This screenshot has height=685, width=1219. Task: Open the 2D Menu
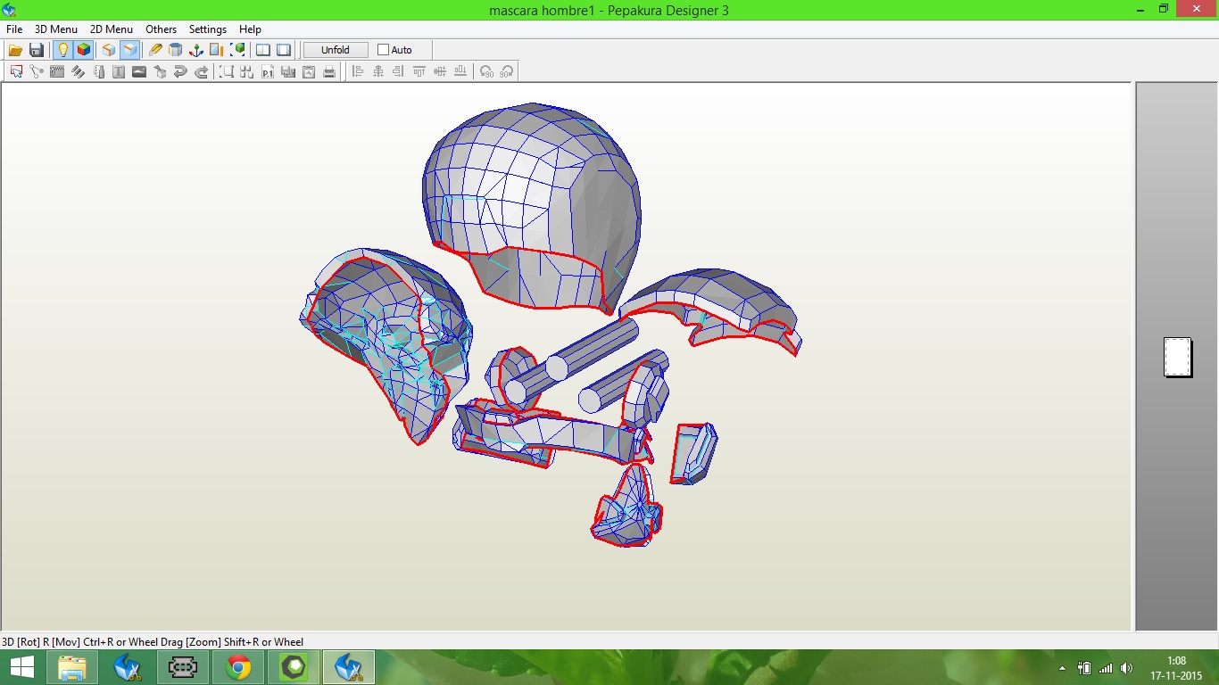[x=111, y=29]
